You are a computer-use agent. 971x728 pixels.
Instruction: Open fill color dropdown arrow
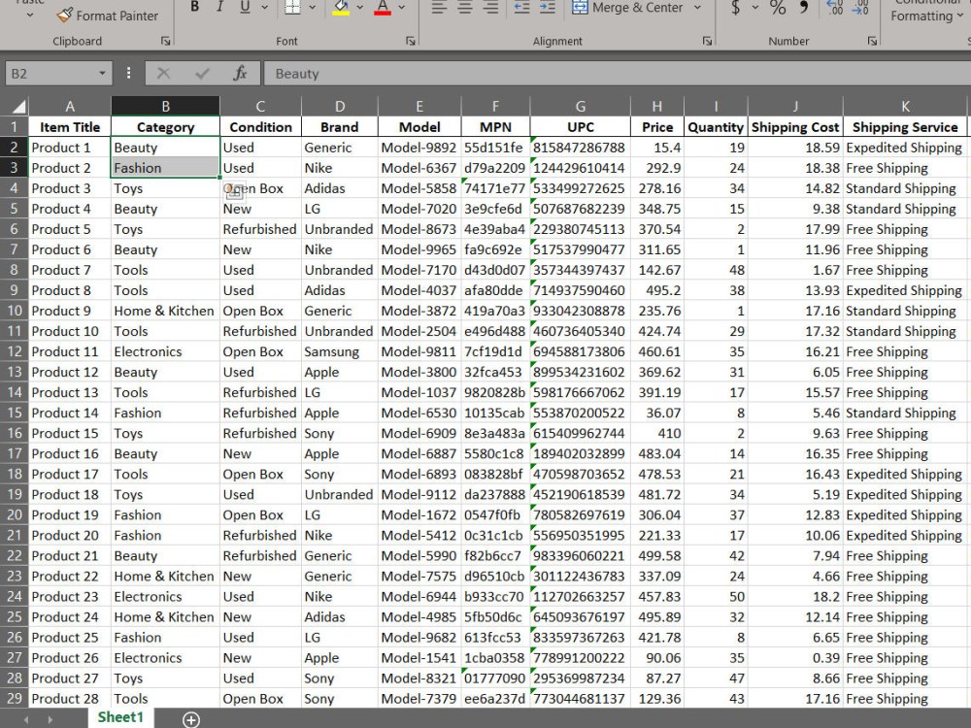coord(359,8)
